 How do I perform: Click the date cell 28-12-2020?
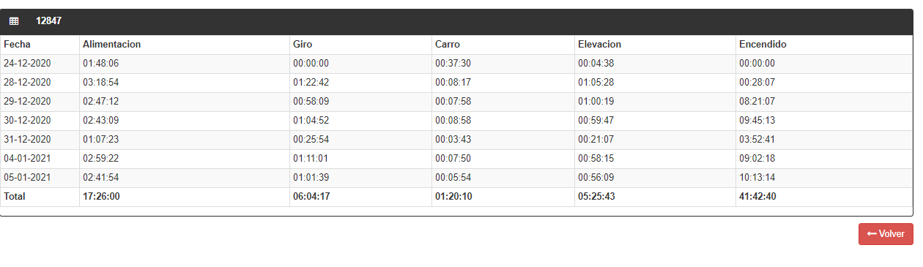click(x=27, y=83)
